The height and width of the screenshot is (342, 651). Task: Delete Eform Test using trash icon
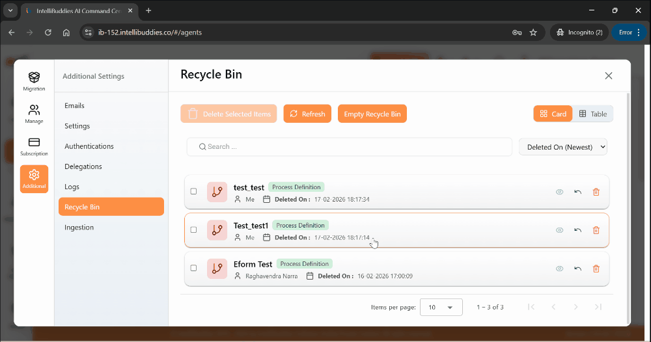596,269
